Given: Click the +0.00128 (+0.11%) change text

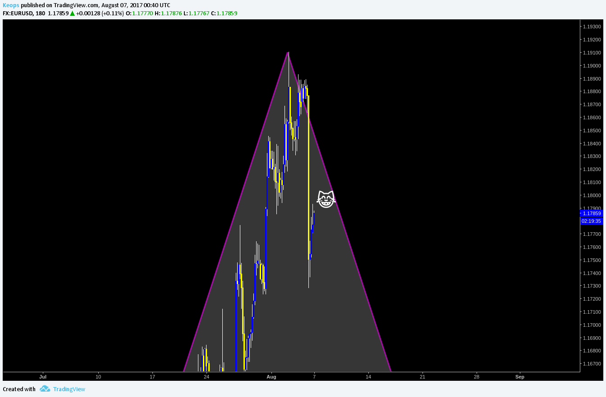Looking at the screenshot, I should [100, 13].
